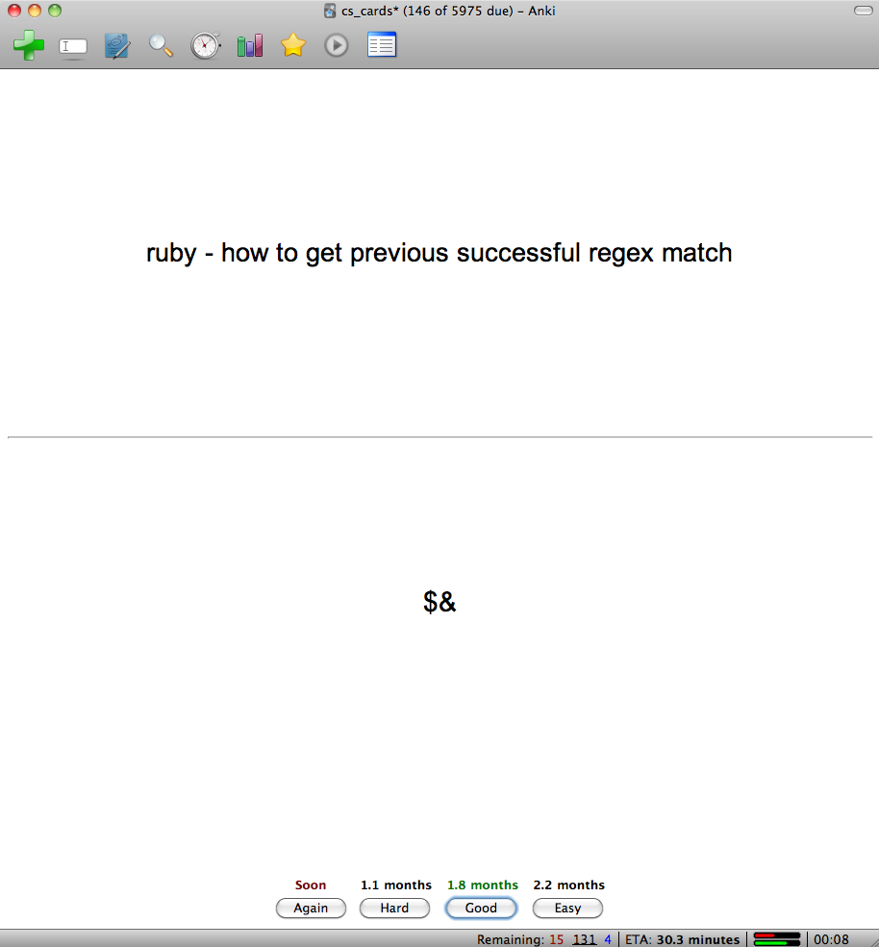Click the 00:08 card timer in status bar
The image size is (879, 947).
point(832,939)
